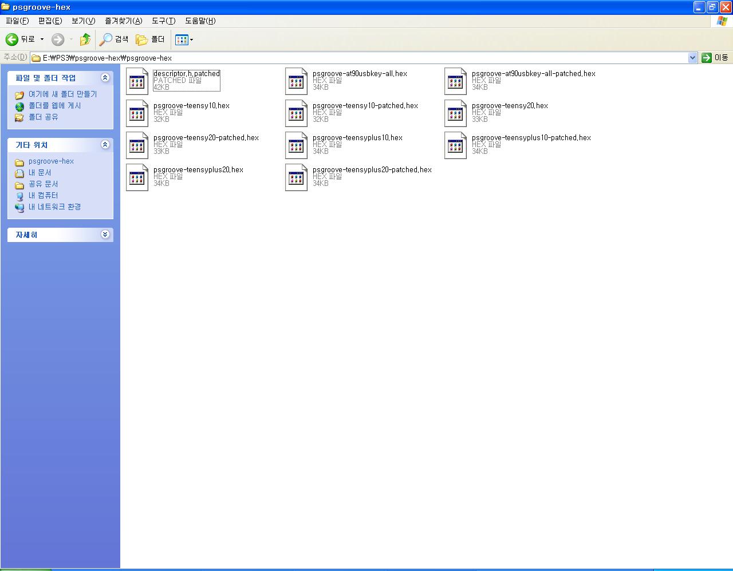Image resolution: width=733 pixels, height=571 pixels.
Task: Go up one folder level icon
Action: (x=85, y=39)
